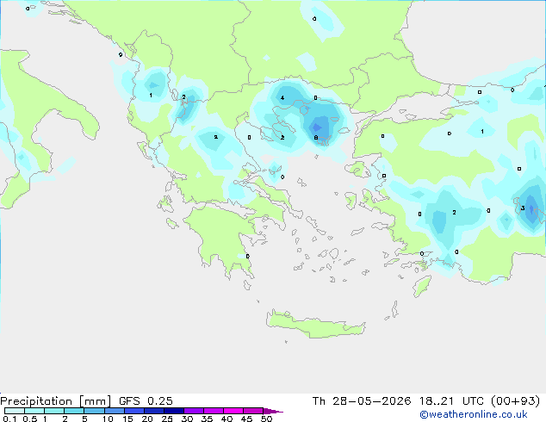Click the '1' precipitation value in northern Turkey
The width and height of the screenshot is (546, 422).
coord(482,131)
